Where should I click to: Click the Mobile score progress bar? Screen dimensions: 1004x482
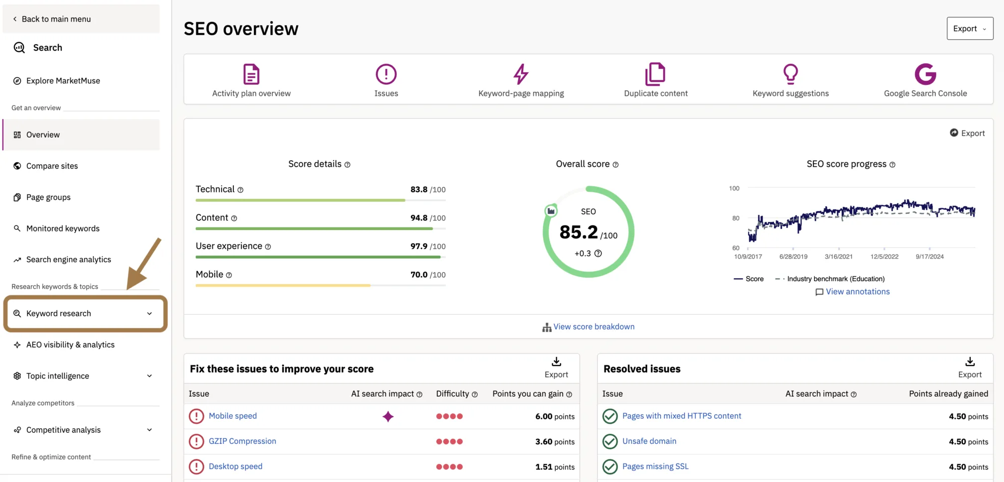tap(321, 286)
